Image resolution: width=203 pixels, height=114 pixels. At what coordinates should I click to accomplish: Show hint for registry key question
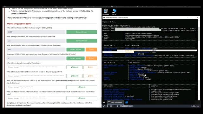click(90, 67)
